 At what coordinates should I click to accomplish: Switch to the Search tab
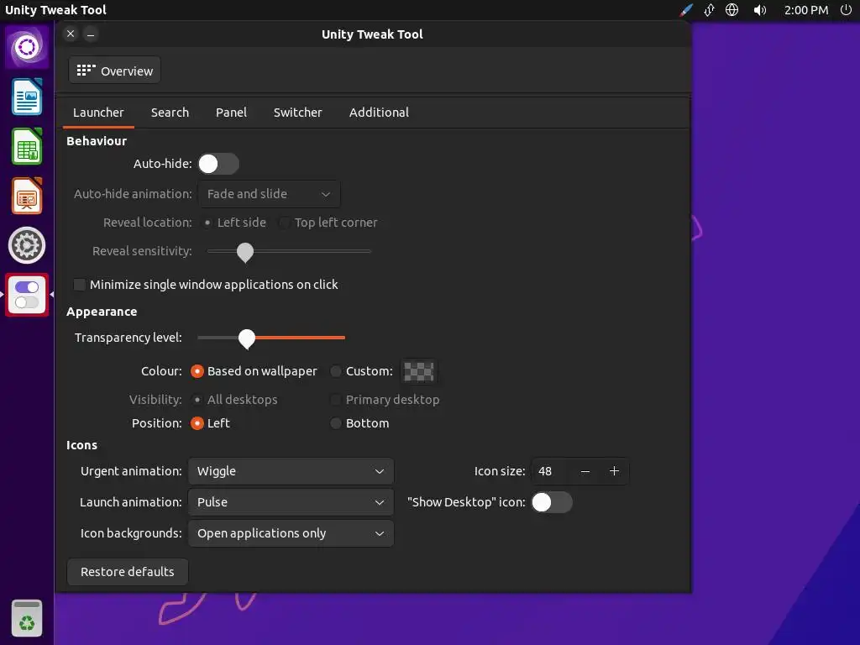coord(170,113)
